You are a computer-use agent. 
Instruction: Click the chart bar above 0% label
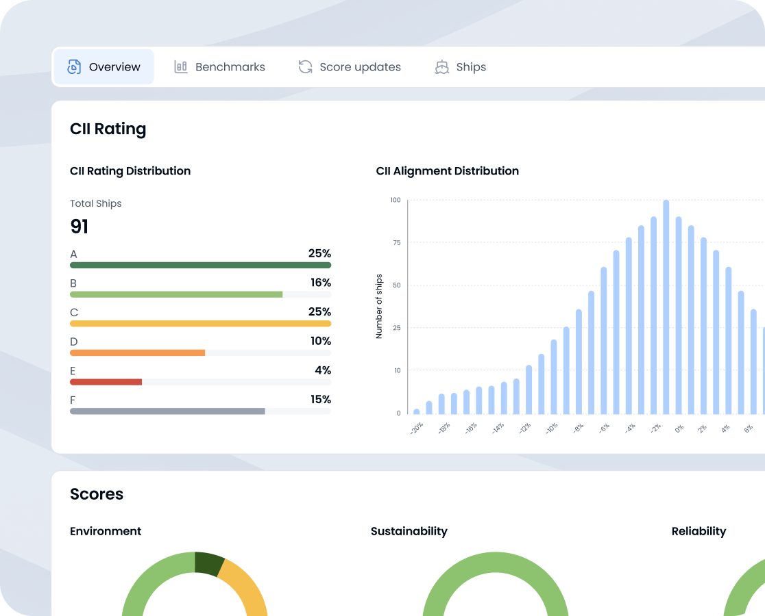click(x=679, y=315)
